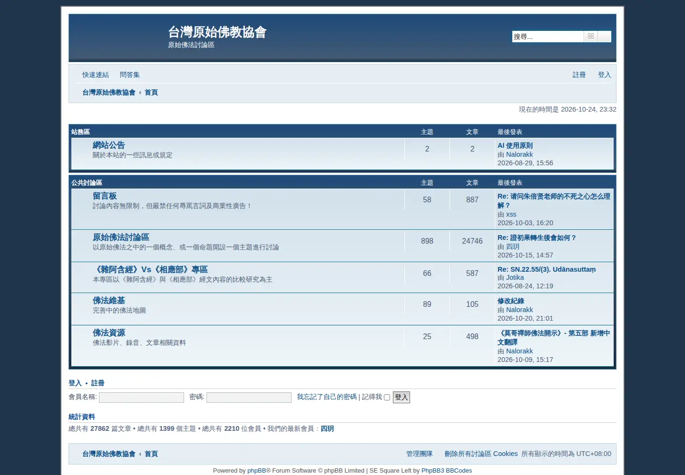Tick the 記得我 remember-me checkbox
The height and width of the screenshot is (475, 685).
coord(387,398)
